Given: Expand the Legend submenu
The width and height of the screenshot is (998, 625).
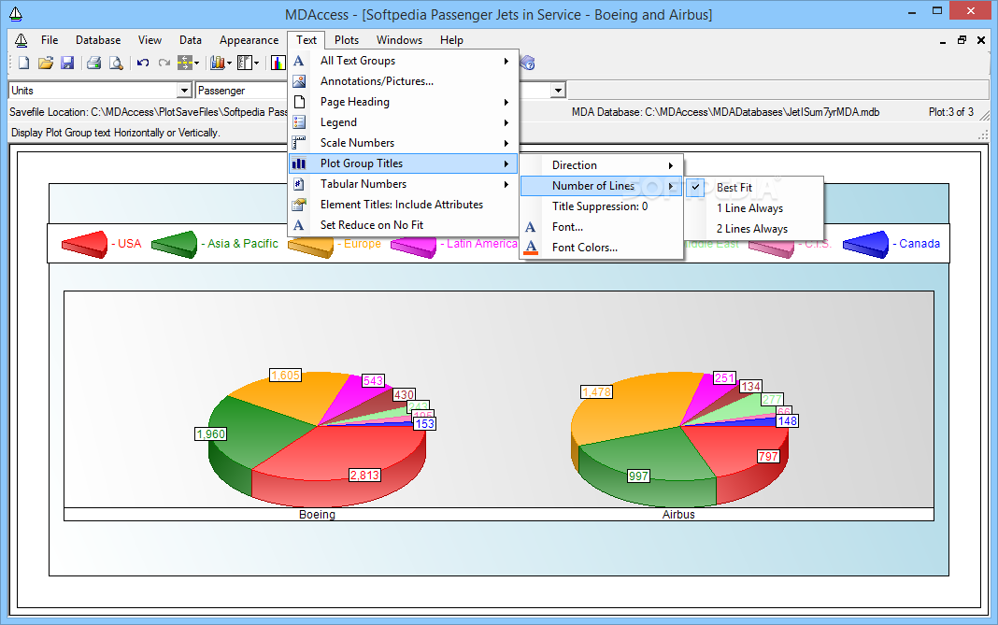Looking at the screenshot, I should click(404, 122).
